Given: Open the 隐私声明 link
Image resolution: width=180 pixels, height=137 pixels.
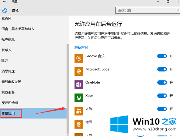Looking at the screenshot, I should (81, 47).
